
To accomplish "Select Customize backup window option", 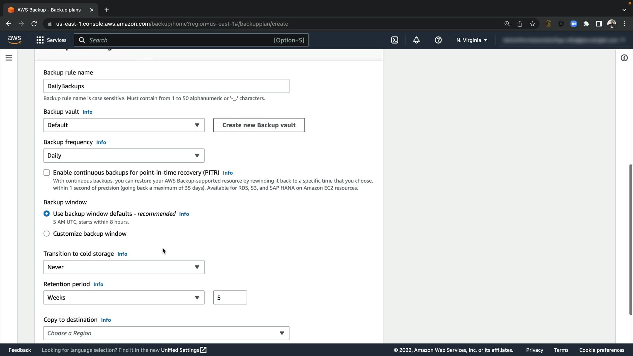I will tap(46, 234).
